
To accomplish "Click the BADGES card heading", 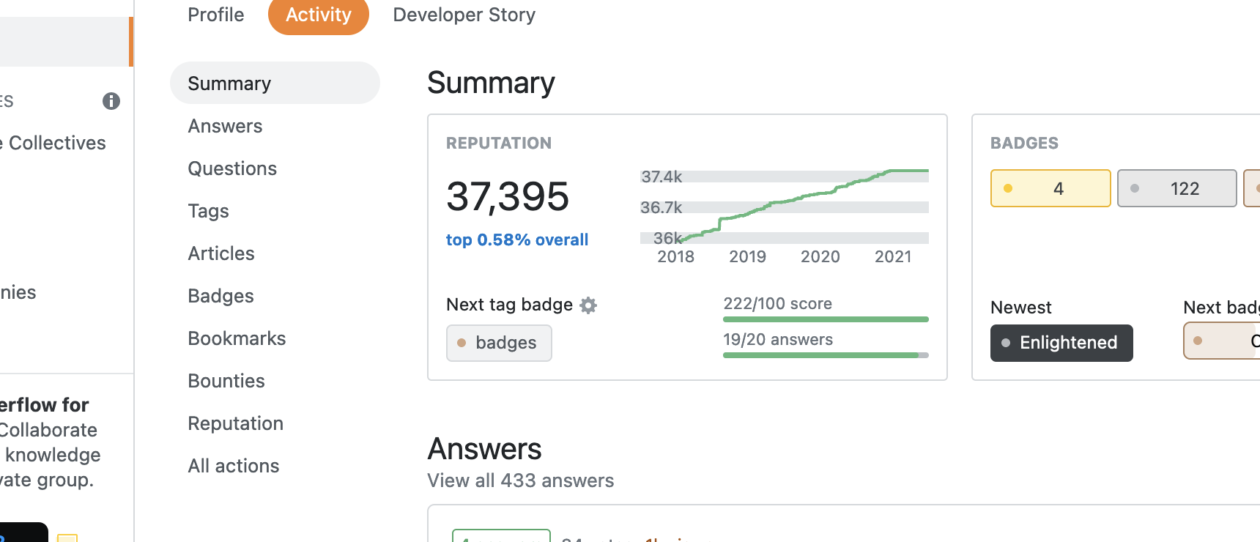I will tap(1024, 144).
